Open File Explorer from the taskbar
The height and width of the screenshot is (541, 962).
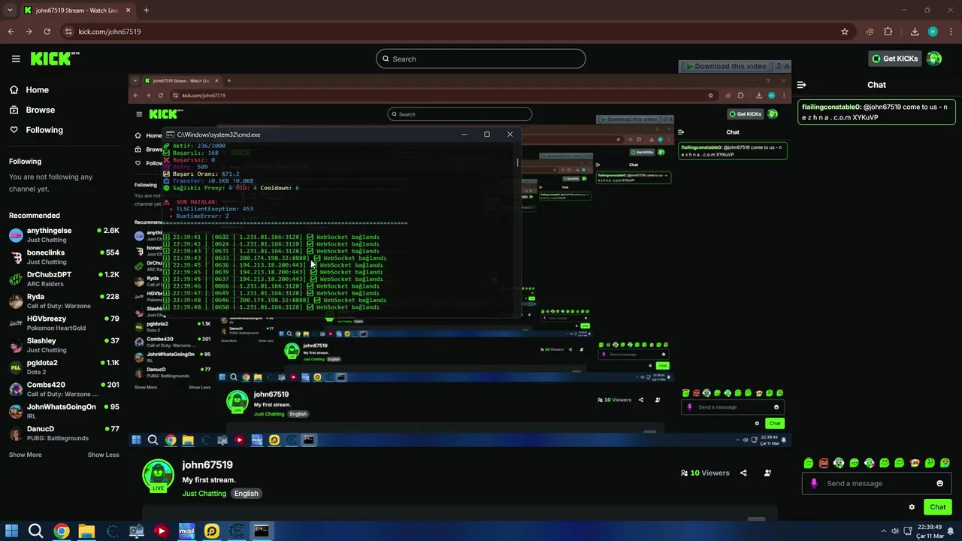click(x=86, y=531)
